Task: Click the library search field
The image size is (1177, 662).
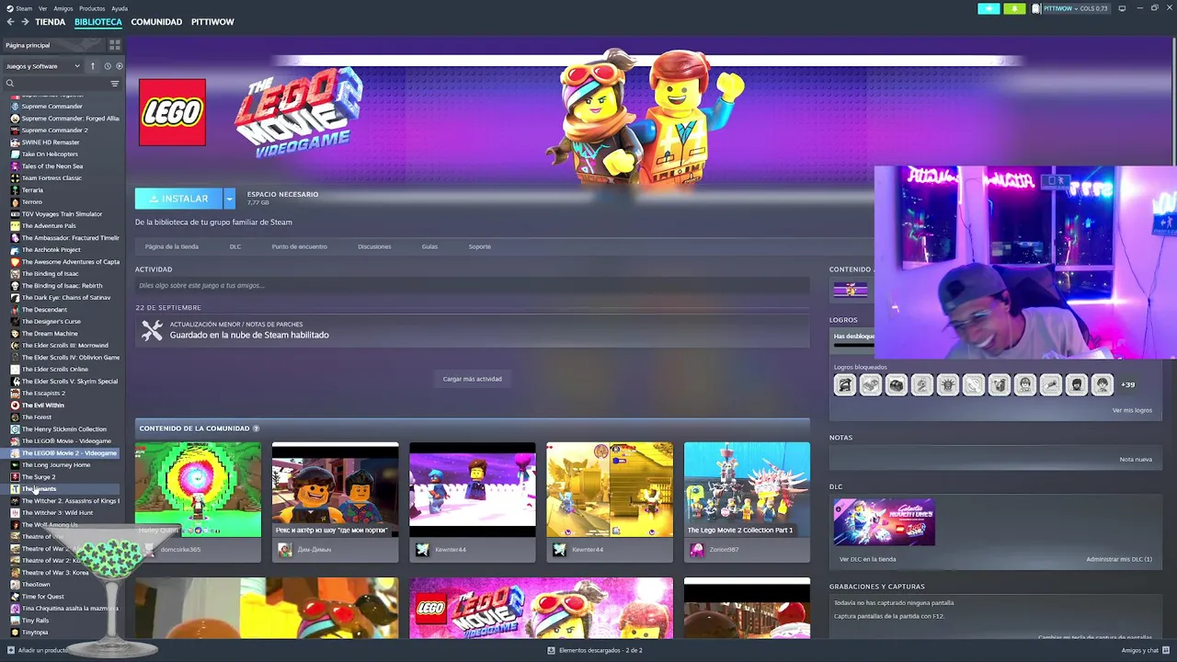Action: [x=62, y=84]
